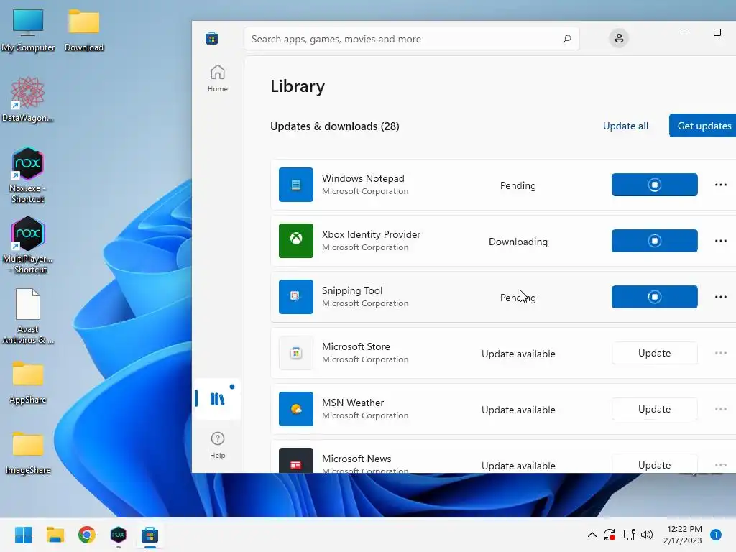Viewport: 736px width, 552px height.
Task: Click the Microsoft News app icon
Action: coord(295,461)
